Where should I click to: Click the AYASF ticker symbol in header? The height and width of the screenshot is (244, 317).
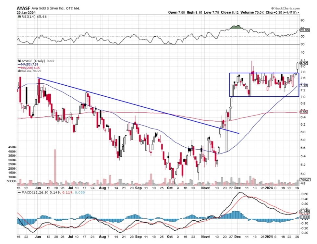[x=23, y=8]
